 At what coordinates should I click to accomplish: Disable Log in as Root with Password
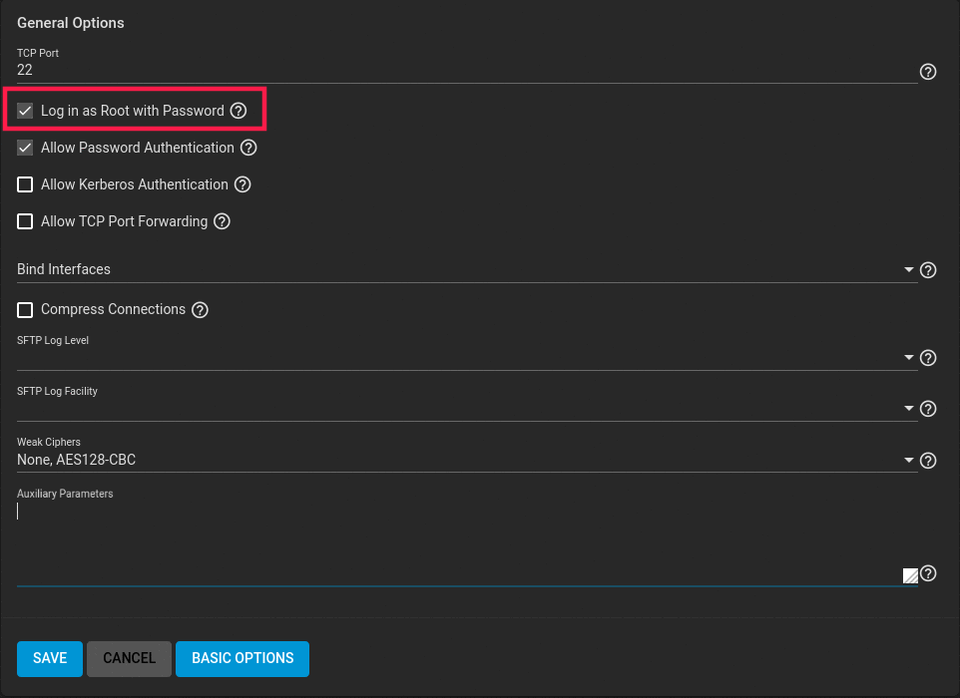[x=26, y=111]
